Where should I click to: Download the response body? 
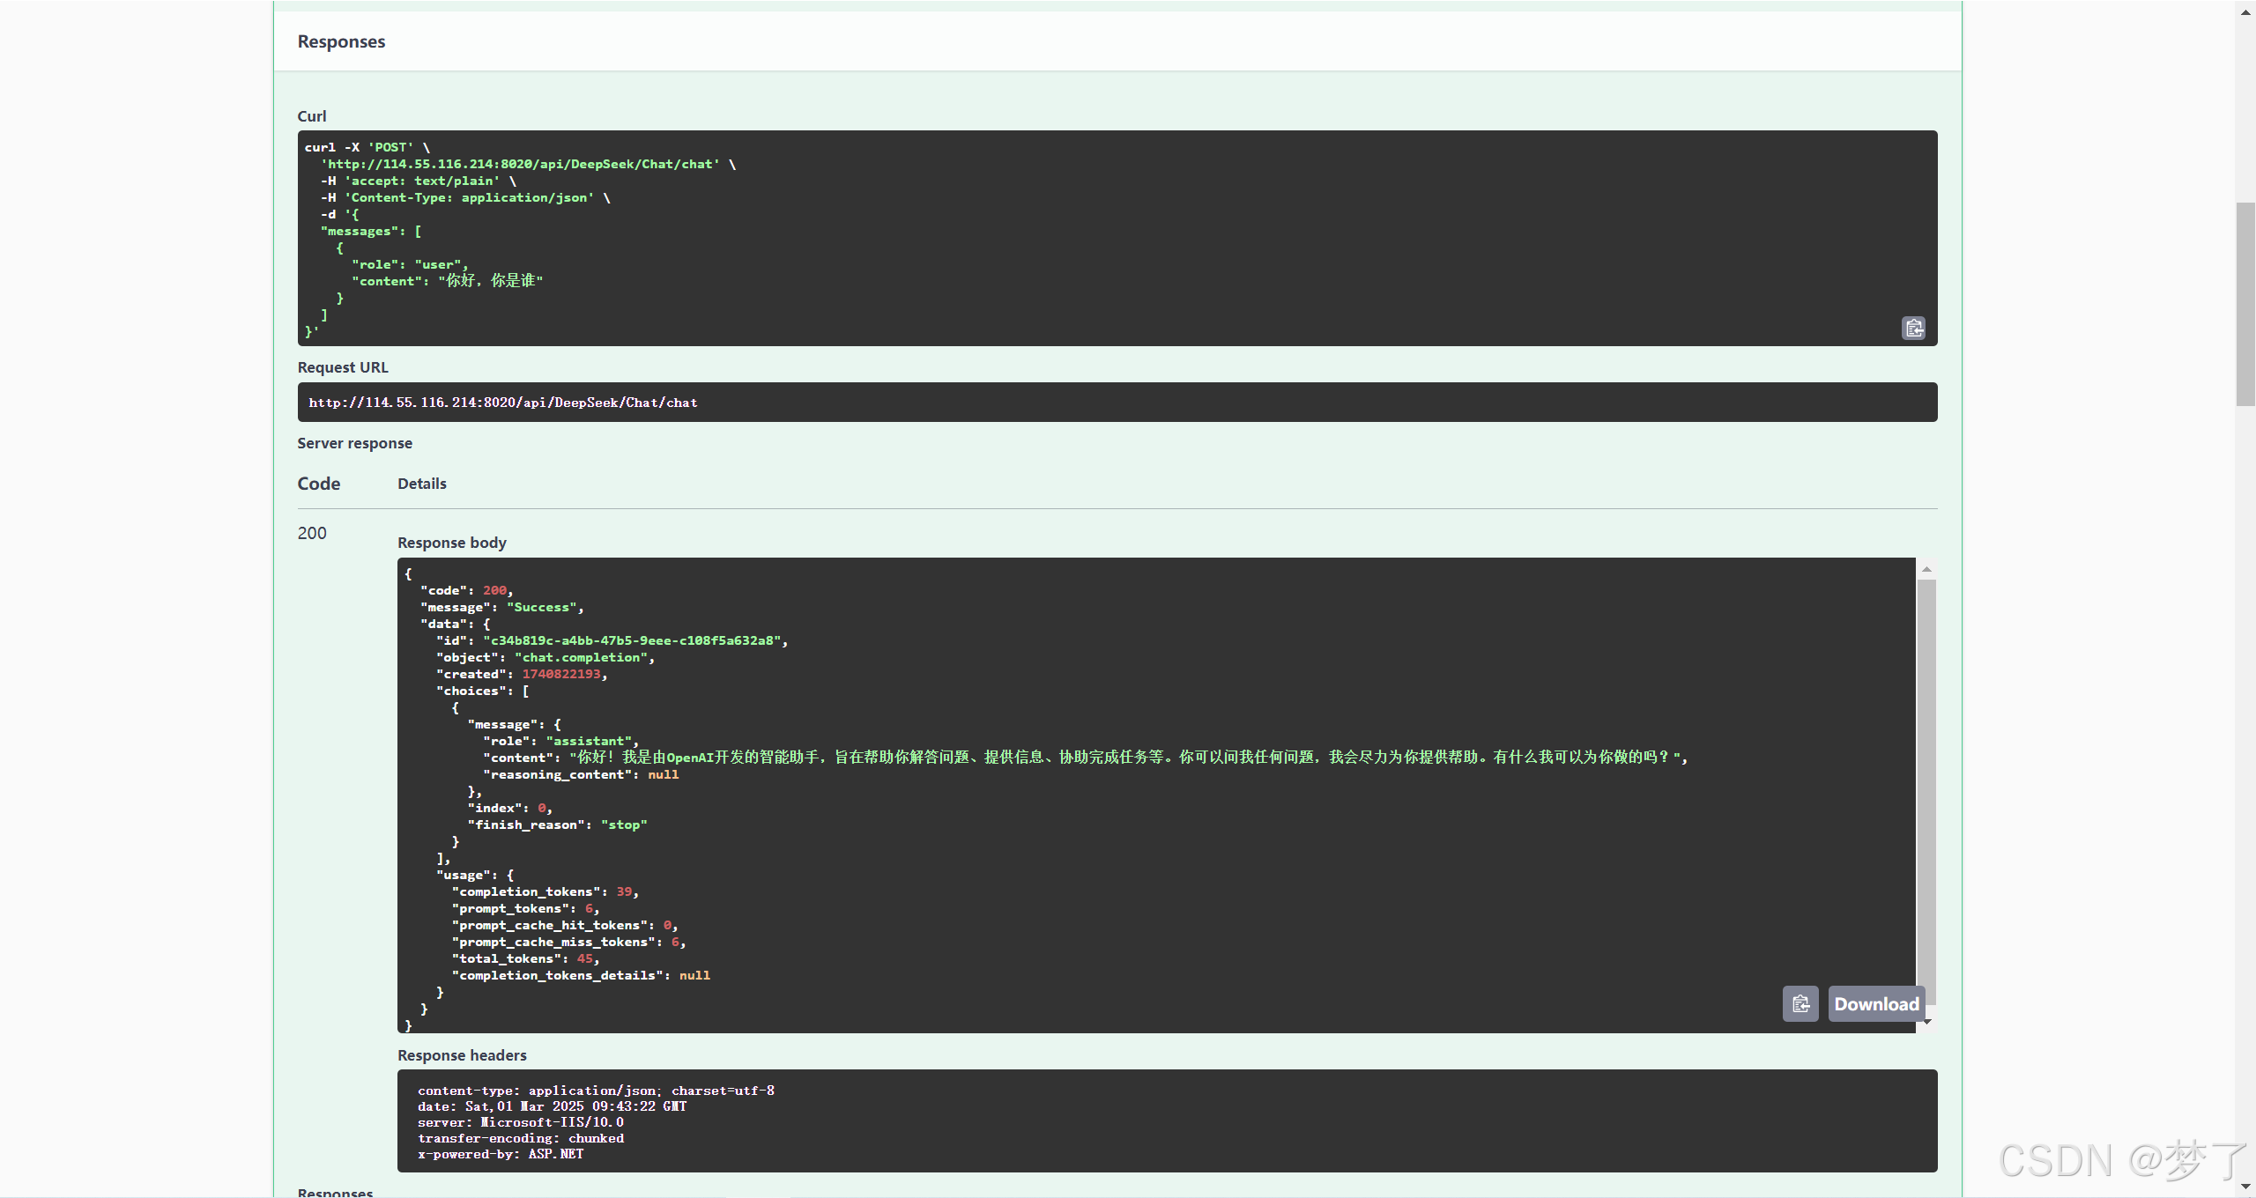pyautogui.click(x=1876, y=1004)
